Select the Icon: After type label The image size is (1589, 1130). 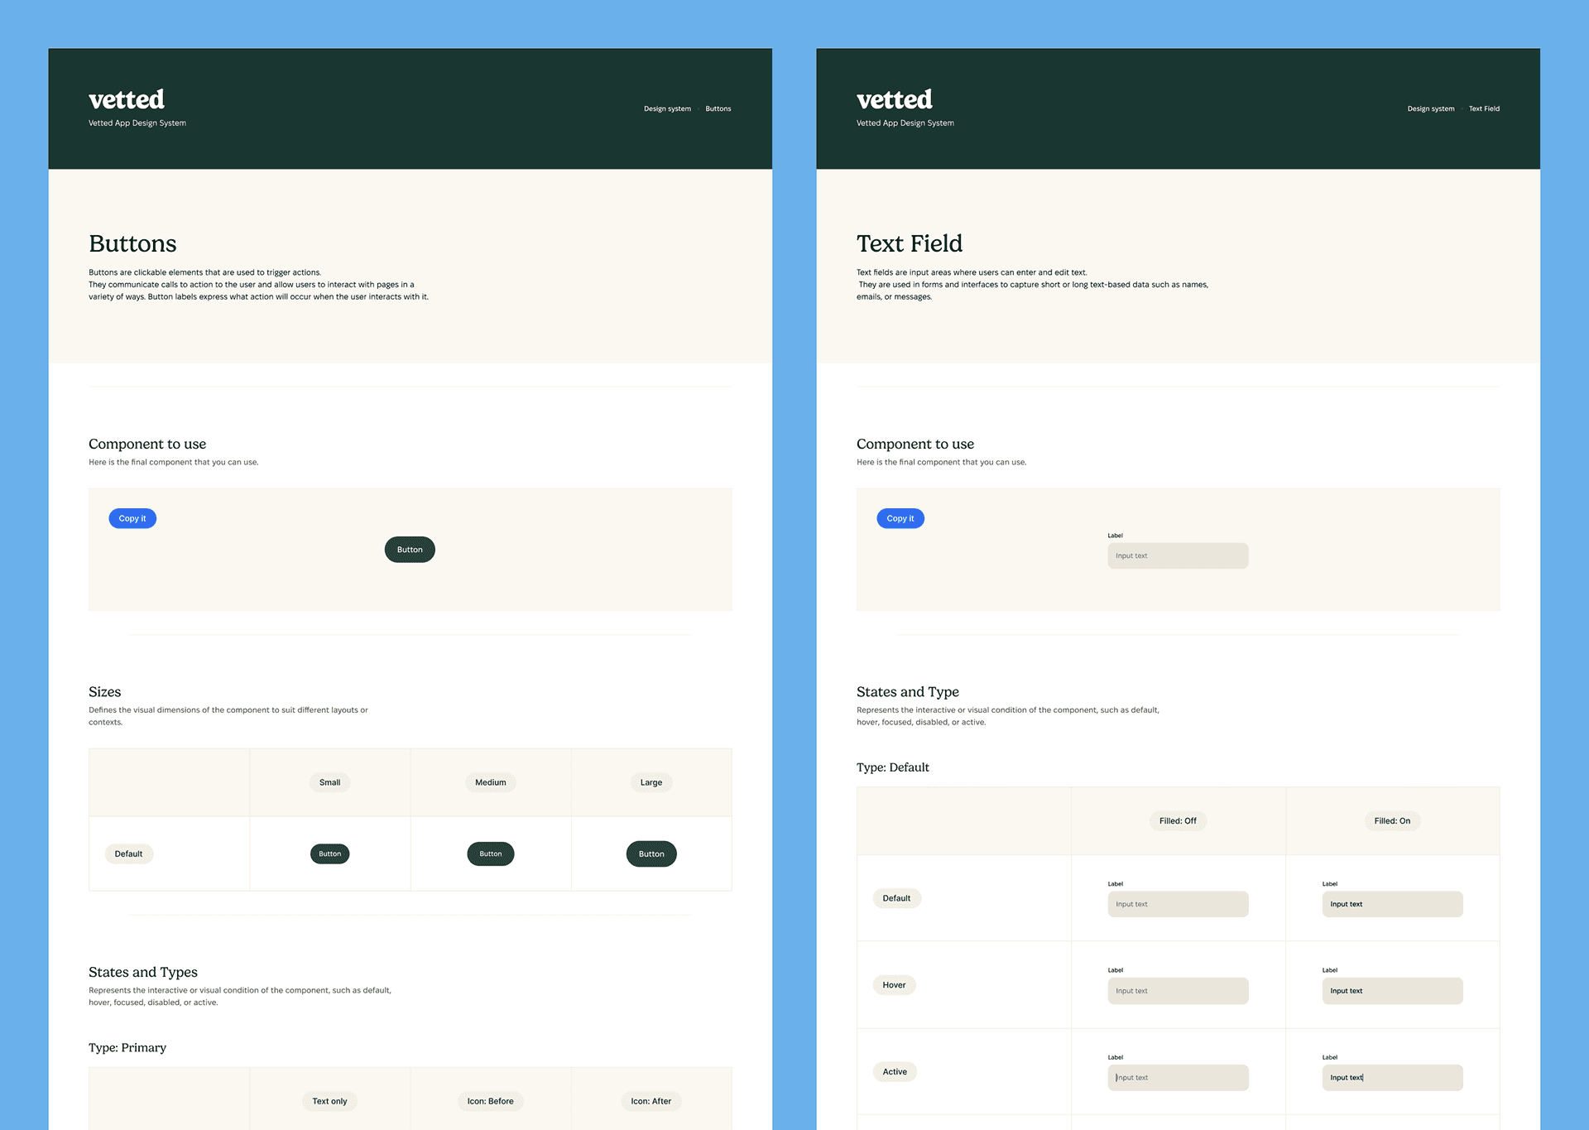651,1101
